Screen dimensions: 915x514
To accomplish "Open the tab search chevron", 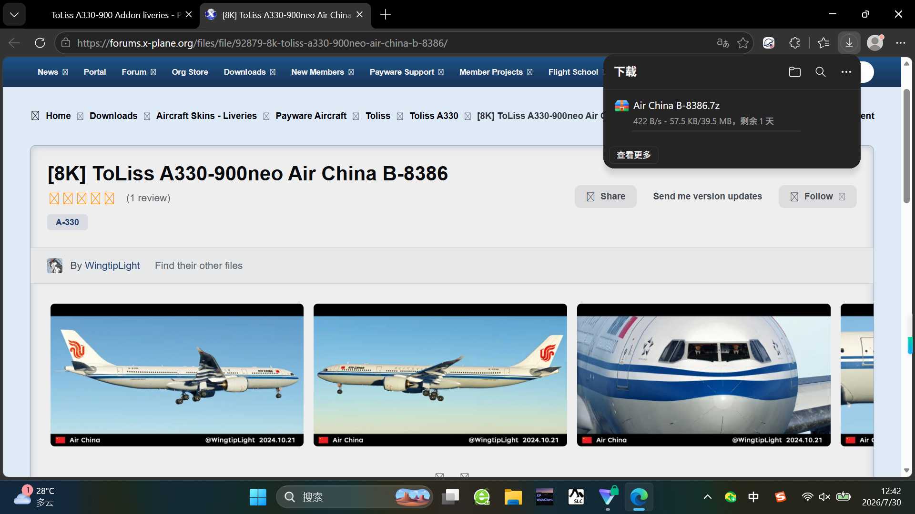I will 14,15.
